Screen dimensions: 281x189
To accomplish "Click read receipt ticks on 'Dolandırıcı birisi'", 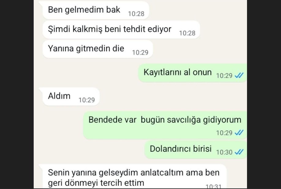I will click(x=239, y=152).
